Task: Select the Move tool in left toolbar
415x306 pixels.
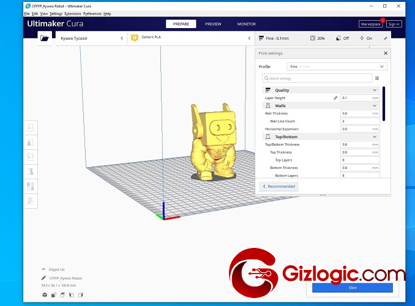Action: pos(31,128)
